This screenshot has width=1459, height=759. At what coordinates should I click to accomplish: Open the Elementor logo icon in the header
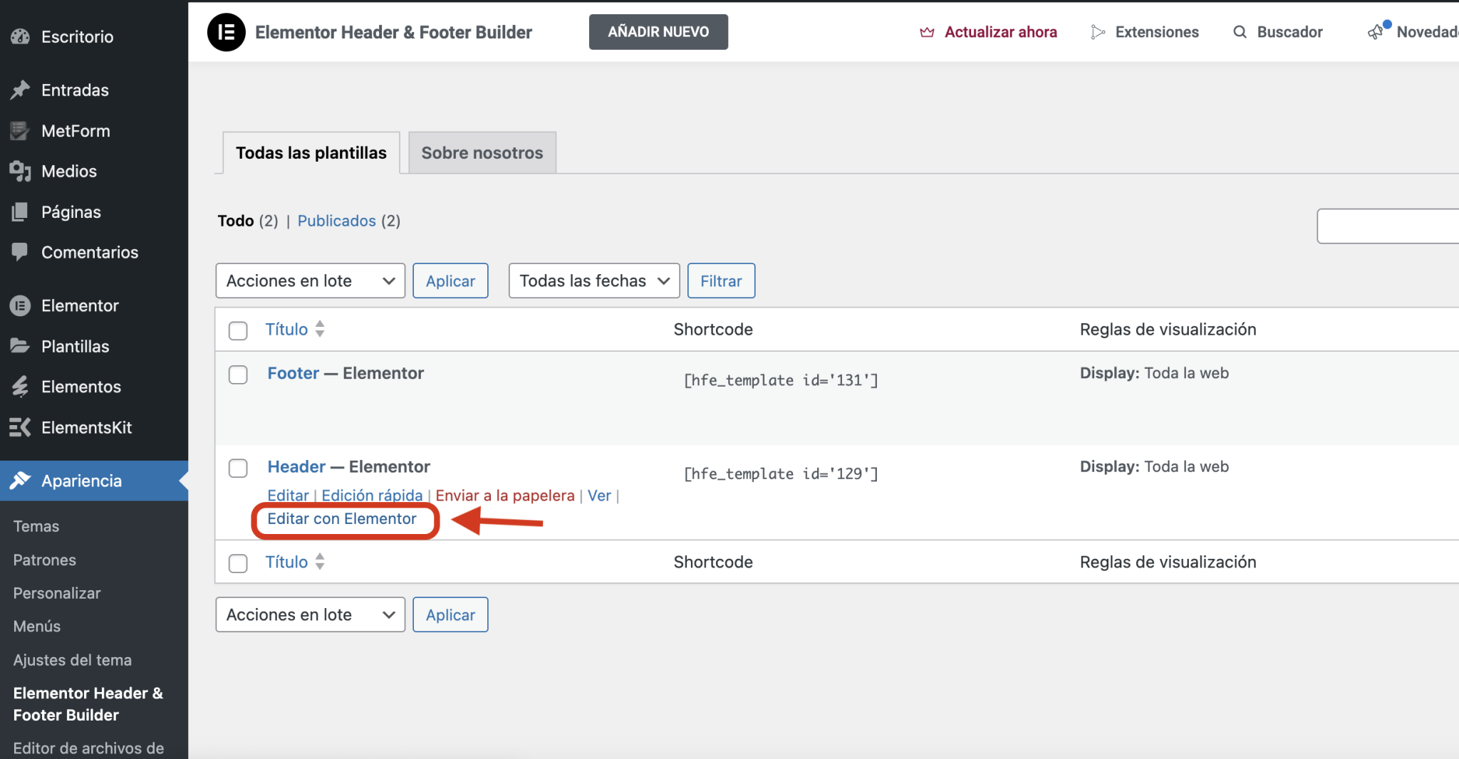click(226, 31)
